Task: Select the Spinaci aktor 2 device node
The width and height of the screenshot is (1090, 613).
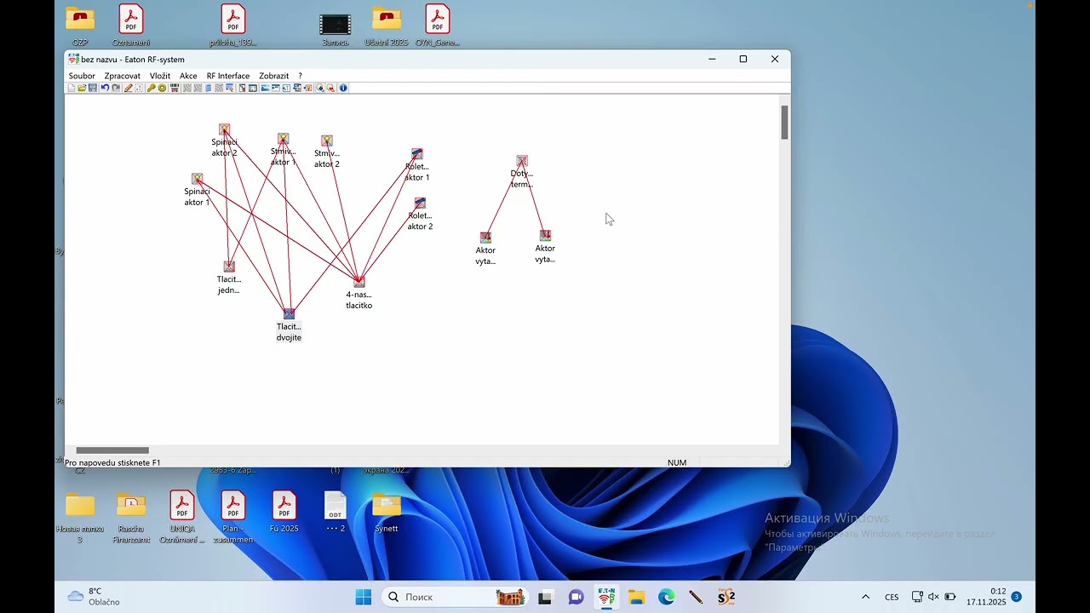Action: (x=224, y=130)
